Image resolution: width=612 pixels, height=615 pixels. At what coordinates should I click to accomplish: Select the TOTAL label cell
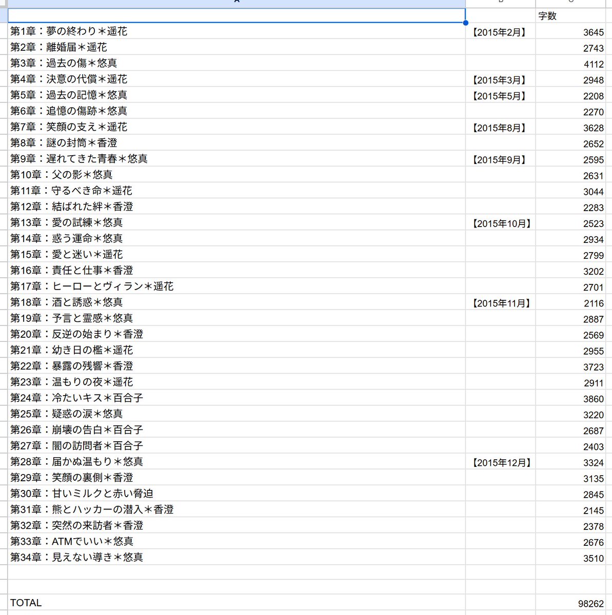coord(236,603)
